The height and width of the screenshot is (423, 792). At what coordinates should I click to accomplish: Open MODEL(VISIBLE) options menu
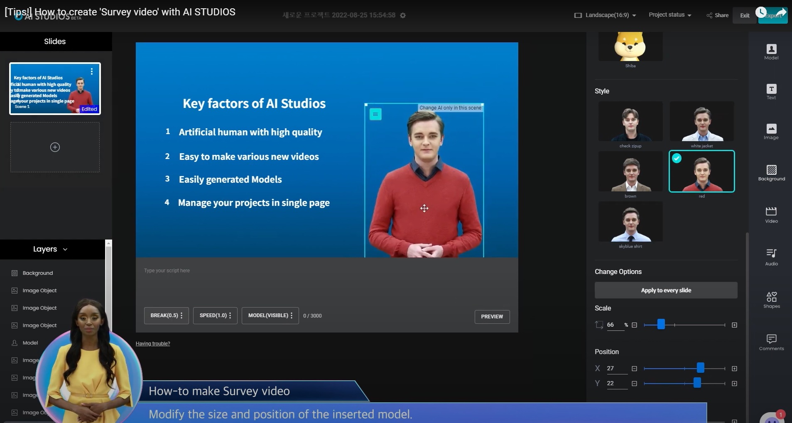pos(270,315)
